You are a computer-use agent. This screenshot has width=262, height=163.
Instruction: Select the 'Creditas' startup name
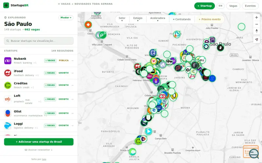point(21,83)
